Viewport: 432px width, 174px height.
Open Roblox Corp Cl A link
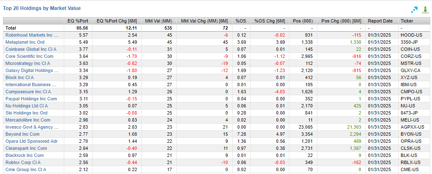click(x=23, y=162)
